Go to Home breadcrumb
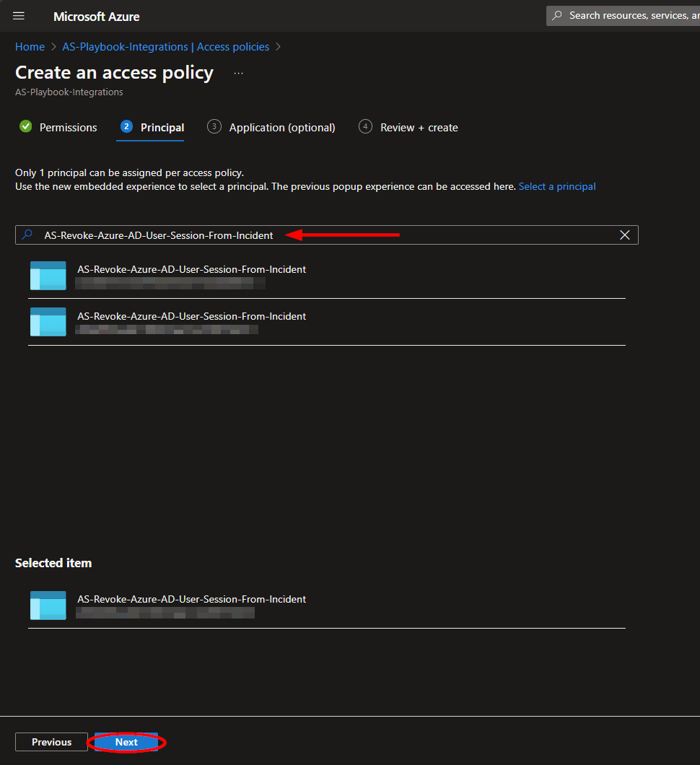This screenshot has height=765, width=700. click(30, 47)
